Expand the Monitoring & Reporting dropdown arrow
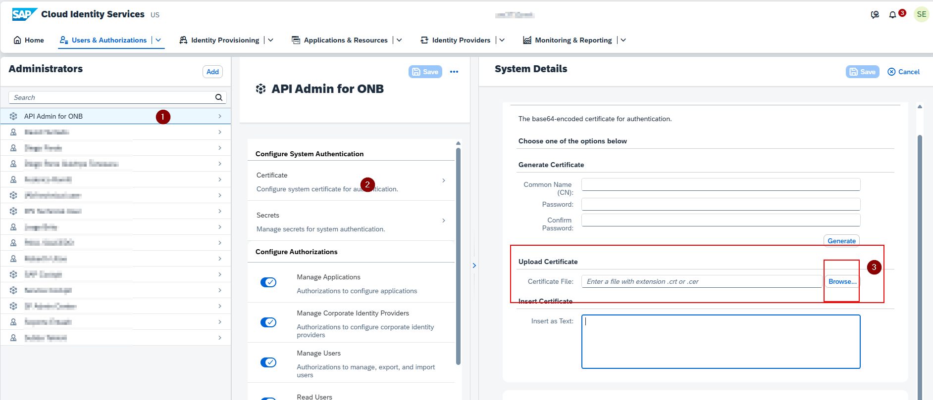This screenshot has height=400, width=933. point(623,40)
